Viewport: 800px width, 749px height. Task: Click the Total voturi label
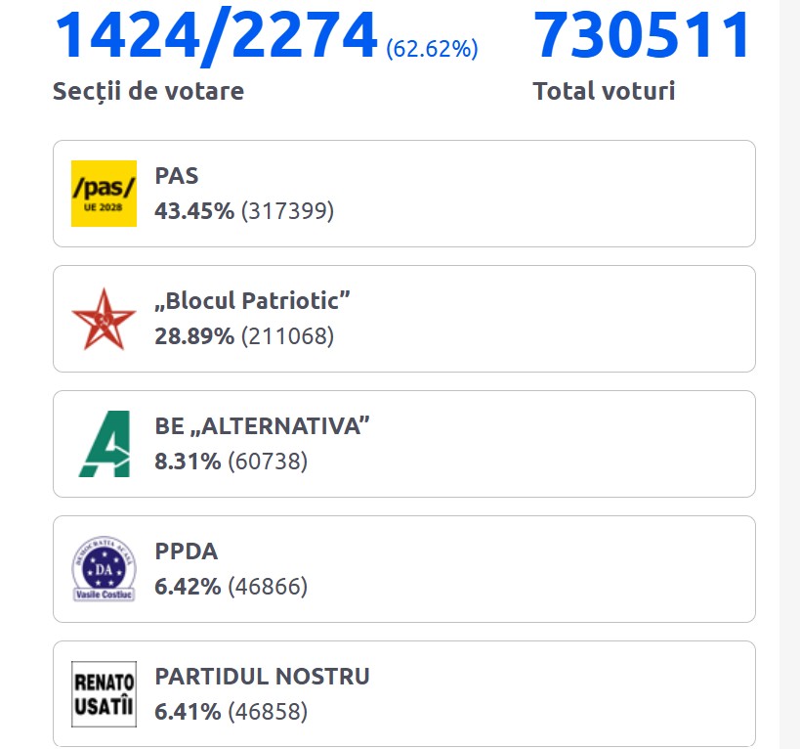(604, 91)
